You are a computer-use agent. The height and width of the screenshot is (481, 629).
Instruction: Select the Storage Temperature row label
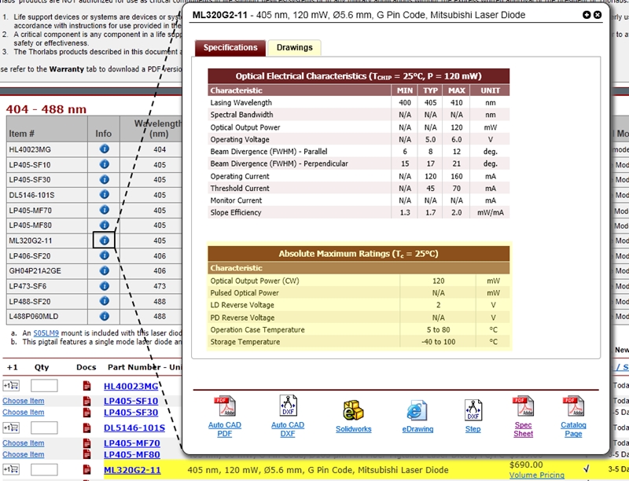pos(245,342)
